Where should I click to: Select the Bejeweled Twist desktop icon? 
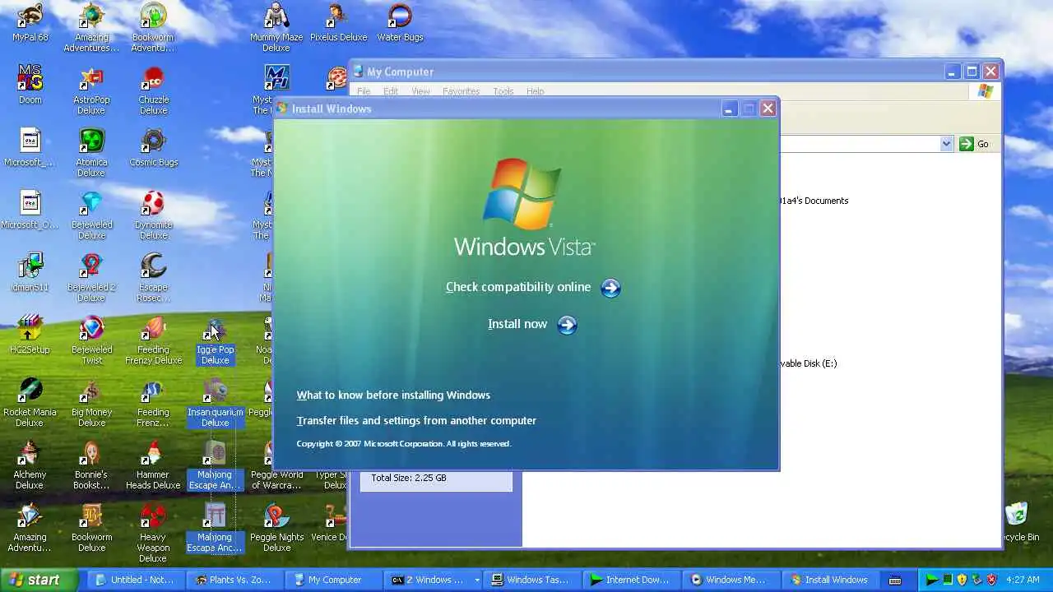(x=91, y=340)
